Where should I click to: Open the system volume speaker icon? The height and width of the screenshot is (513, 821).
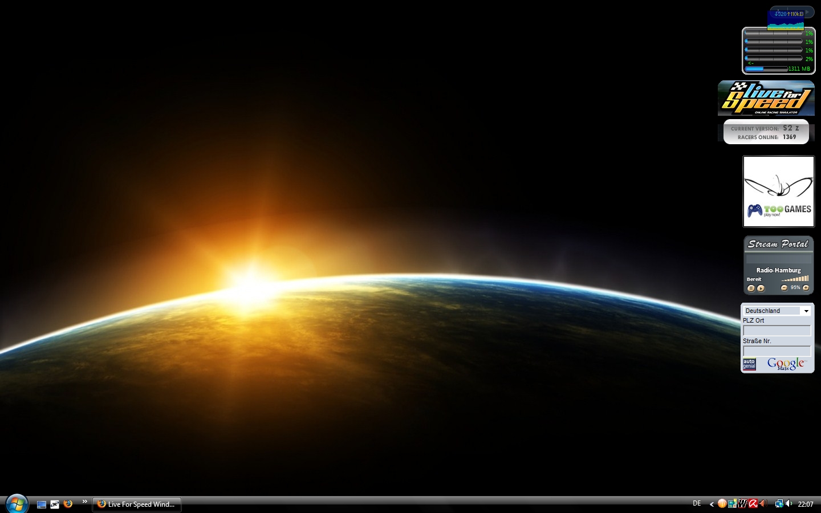point(789,503)
